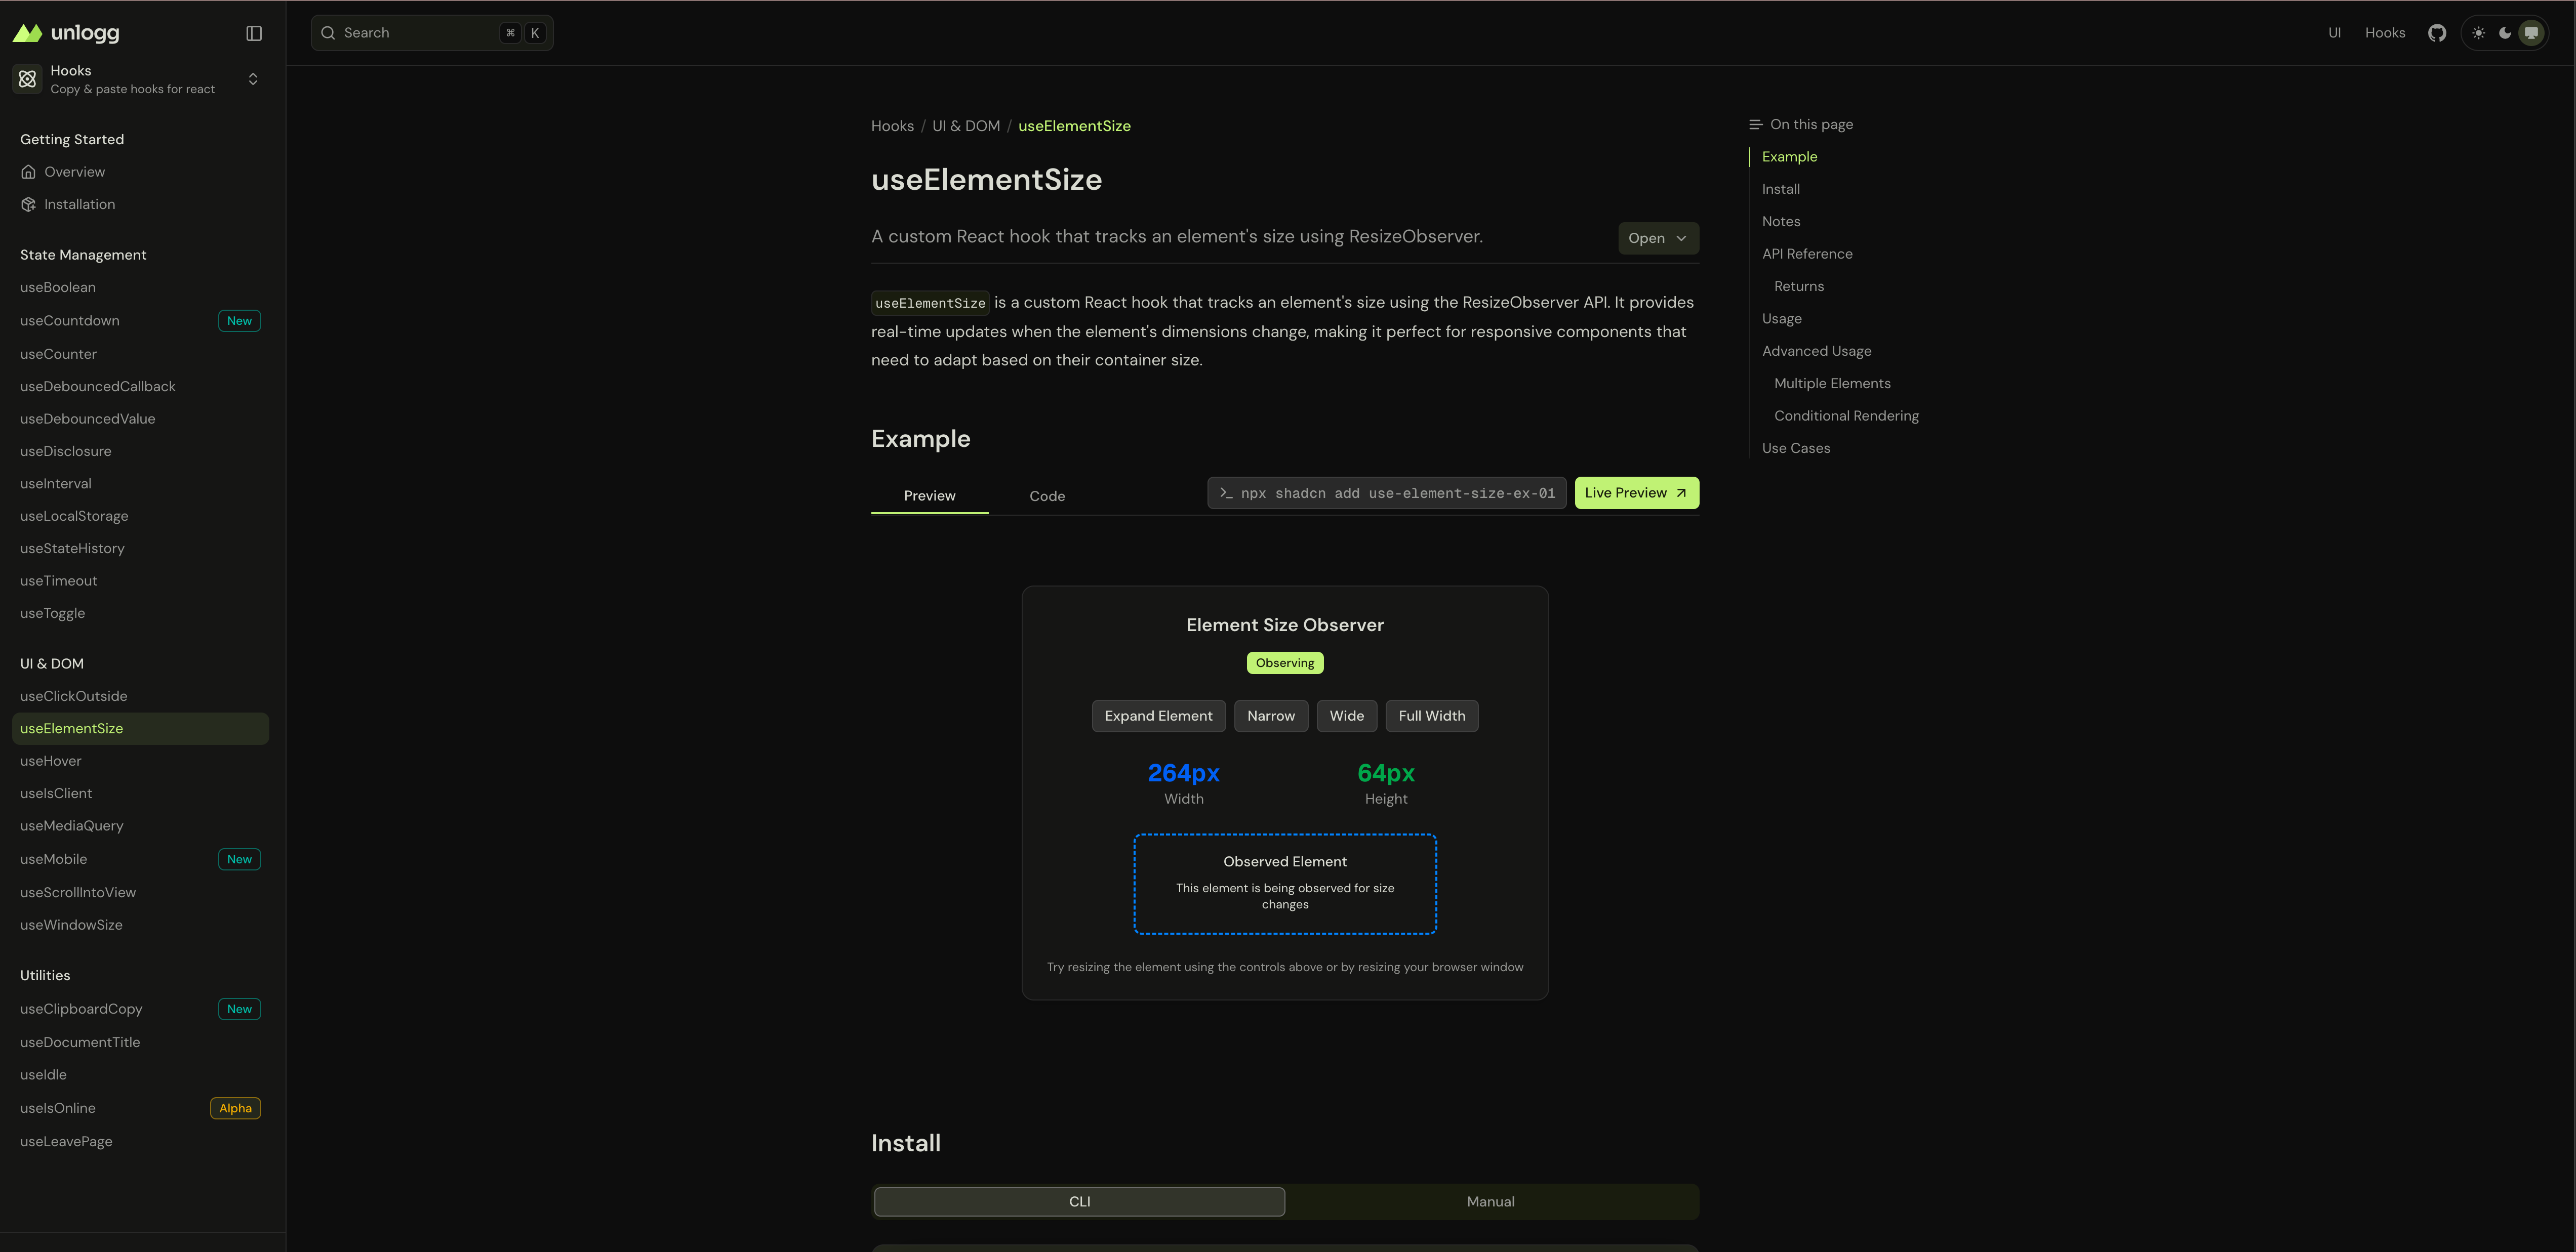Switch to light theme with the sun icon

click(2478, 32)
